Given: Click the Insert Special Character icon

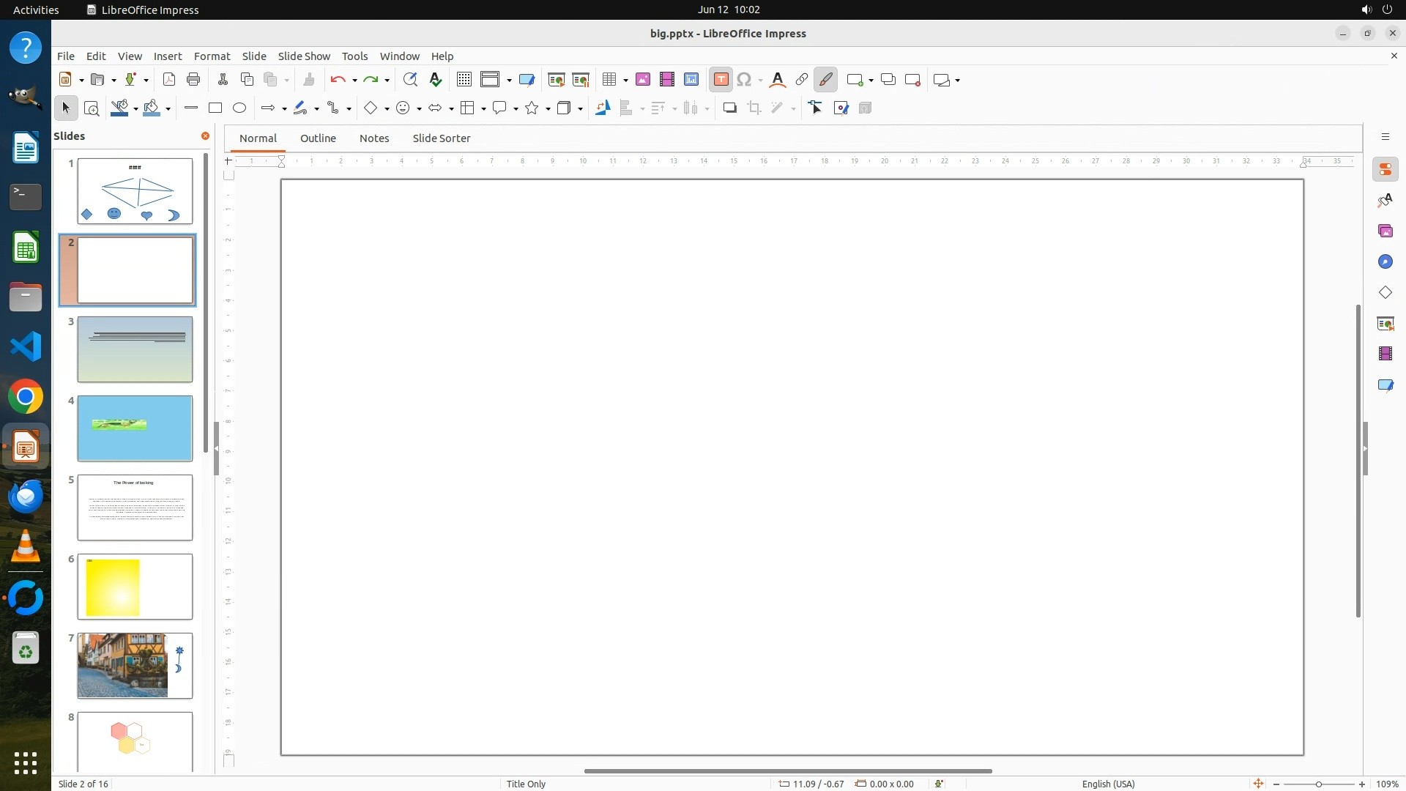Looking at the screenshot, I should (x=744, y=80).
